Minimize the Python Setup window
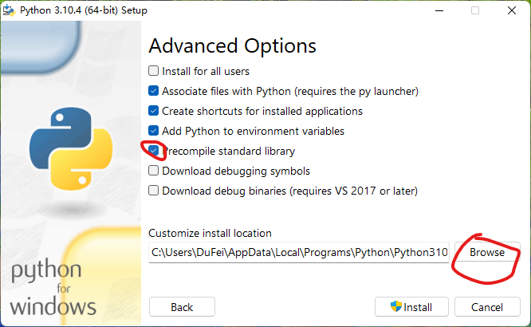 coord(439,10)
